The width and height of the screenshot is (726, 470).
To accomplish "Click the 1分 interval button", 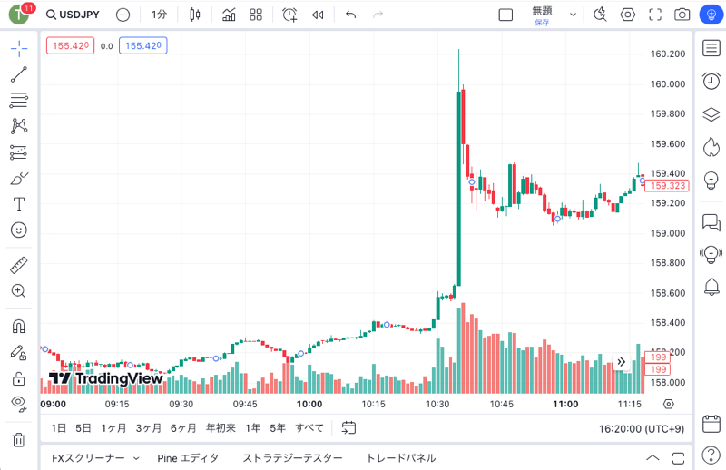I will pyautogui.click(x=159, y=15).
